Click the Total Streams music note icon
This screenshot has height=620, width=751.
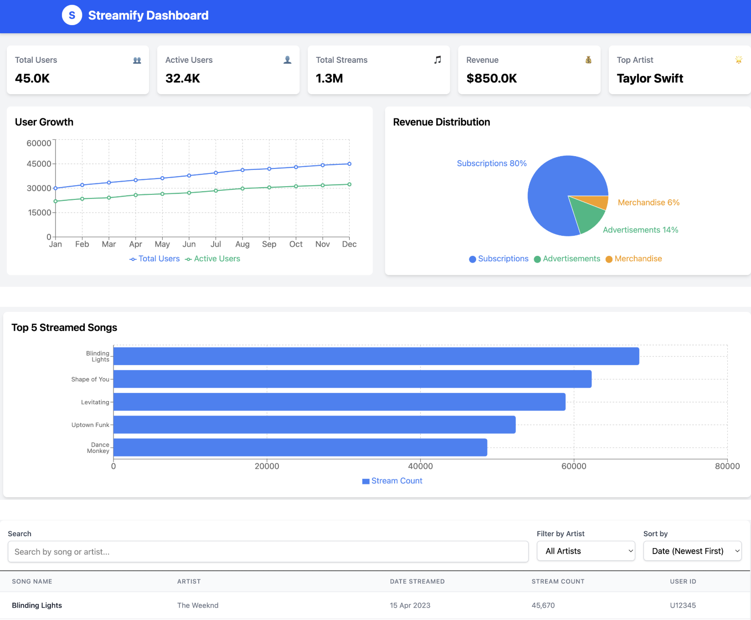[x=437, y=60]
